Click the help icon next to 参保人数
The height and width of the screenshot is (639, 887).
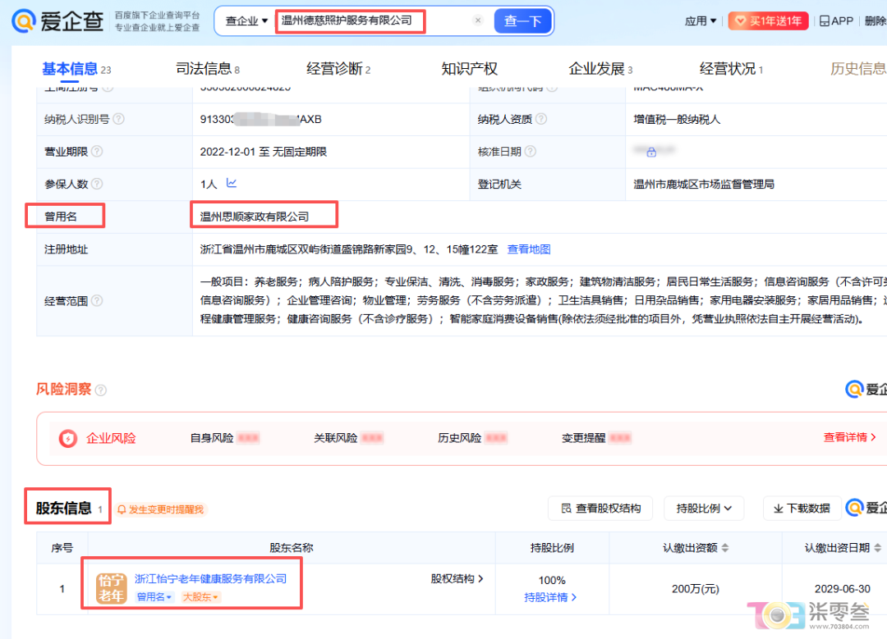pyautogui.click(x=97, y=184)
